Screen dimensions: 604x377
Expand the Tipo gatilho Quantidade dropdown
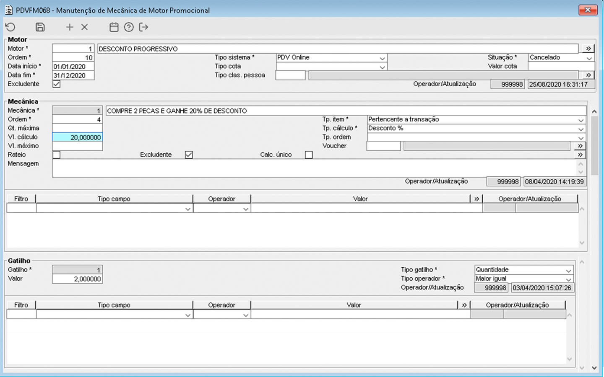(x=568, y=270)
